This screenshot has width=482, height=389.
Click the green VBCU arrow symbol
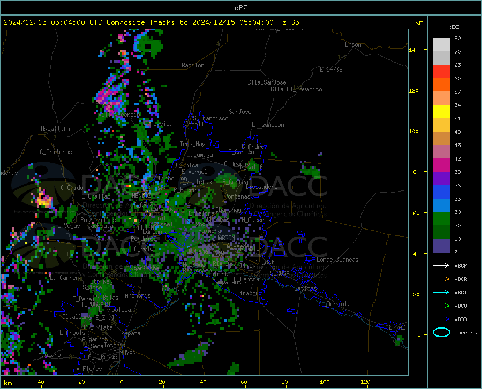tap(441, 306)
